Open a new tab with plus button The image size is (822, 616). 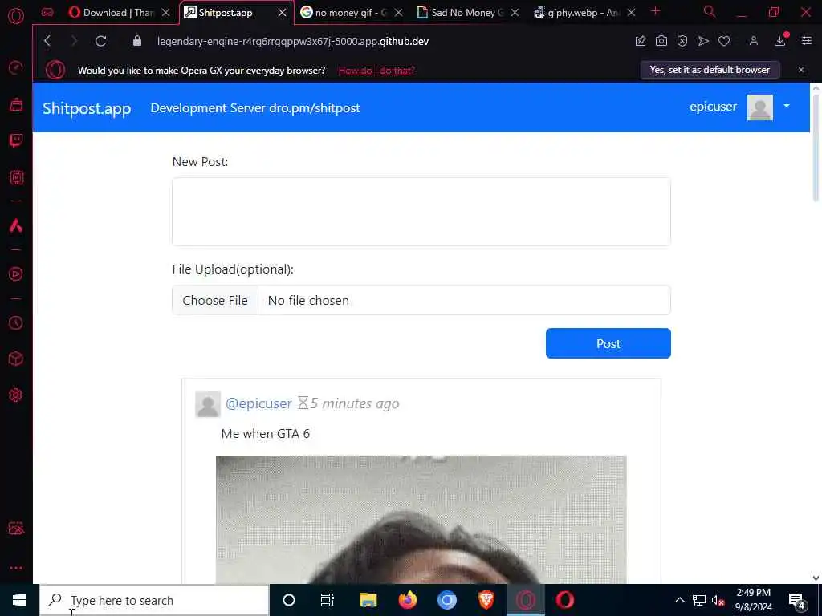pos(655,11)
